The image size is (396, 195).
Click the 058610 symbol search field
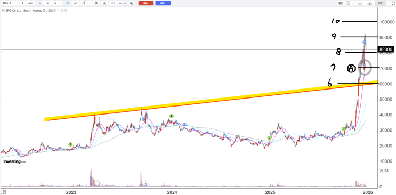(x=10, y=3)
